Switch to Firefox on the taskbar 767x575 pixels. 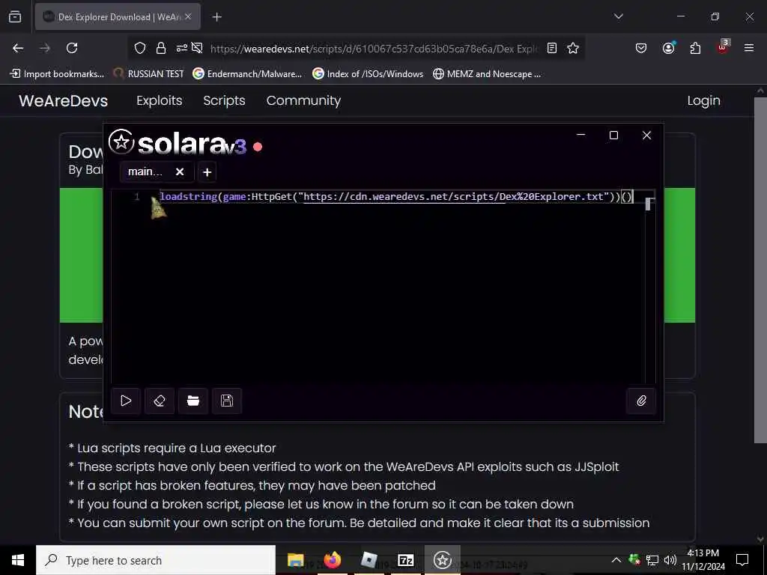[332, 560]
